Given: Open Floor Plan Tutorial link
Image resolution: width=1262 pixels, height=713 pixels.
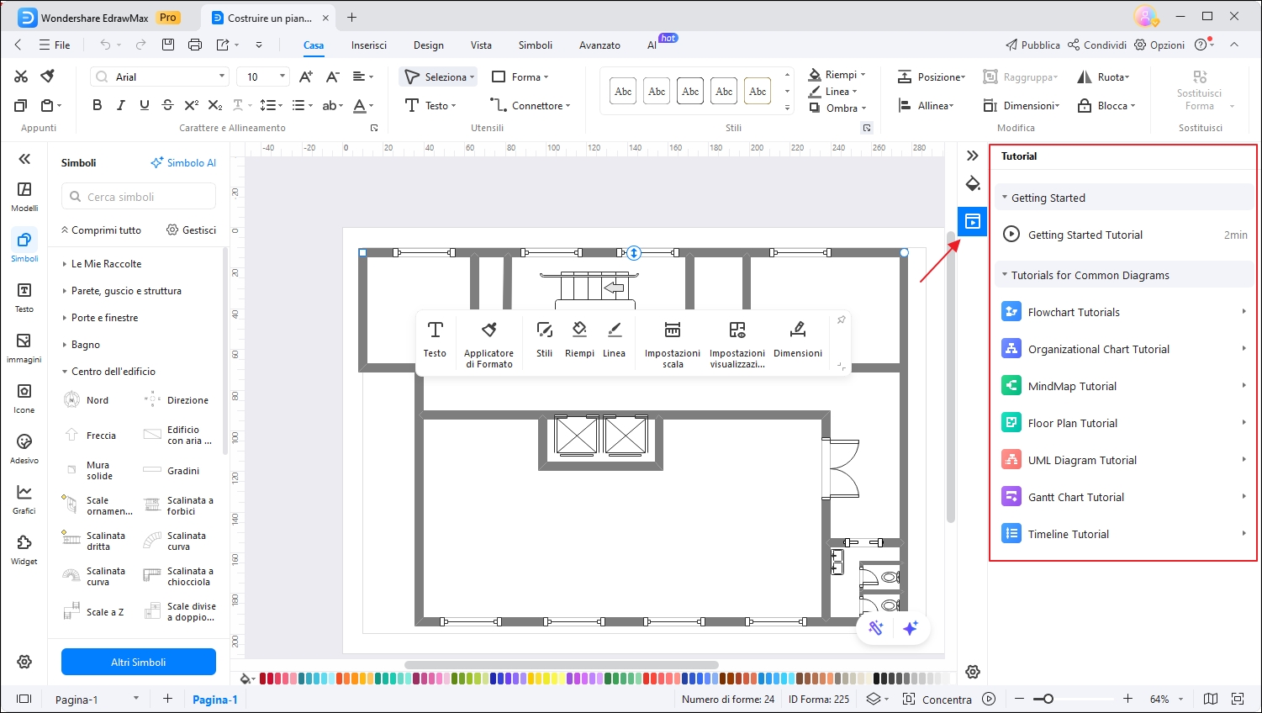Looking at the screenshot, I should tap(1072, 423).
